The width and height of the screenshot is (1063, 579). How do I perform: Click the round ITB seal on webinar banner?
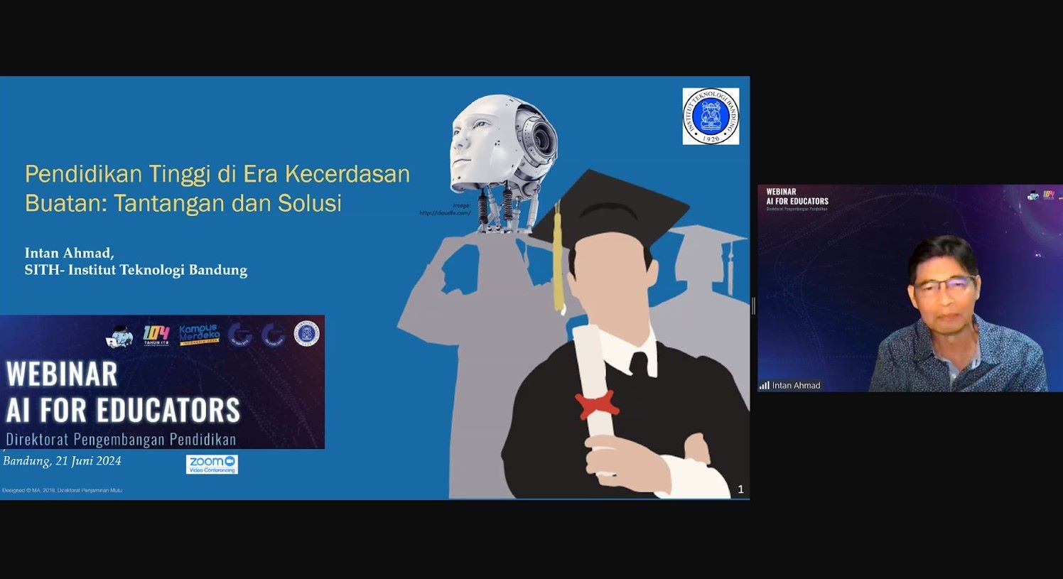click(x=307, y=334)
